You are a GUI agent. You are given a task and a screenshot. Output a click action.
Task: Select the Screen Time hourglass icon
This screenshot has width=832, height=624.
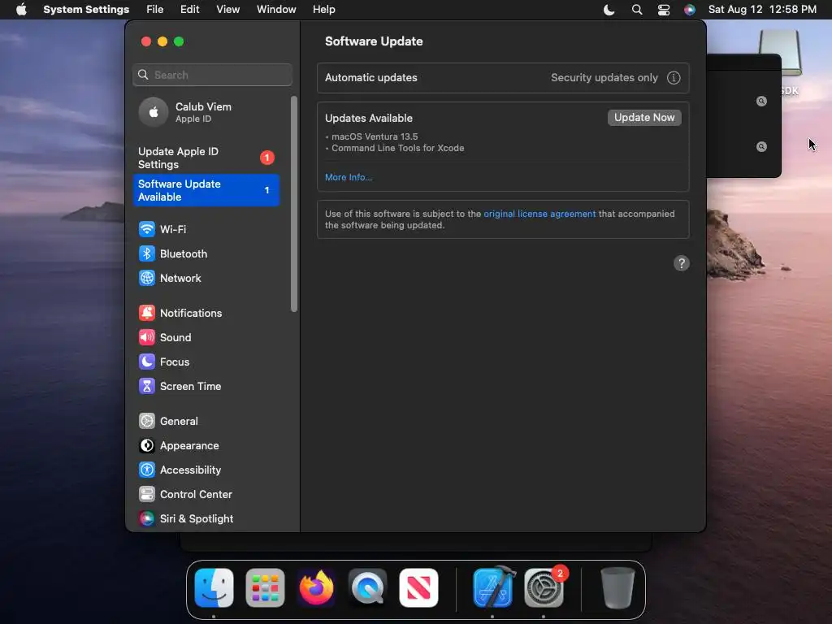pyautogui.click(x=147, y=386)
